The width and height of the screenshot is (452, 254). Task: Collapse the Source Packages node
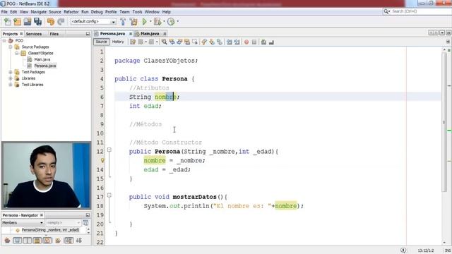(x=11, y=47)
